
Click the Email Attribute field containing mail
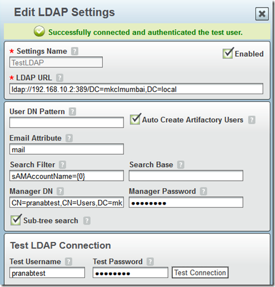point(67,149)
